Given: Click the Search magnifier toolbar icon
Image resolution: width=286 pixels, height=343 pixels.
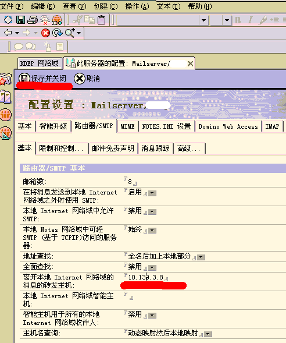Looking at the screenshot, I should [70, 33].
